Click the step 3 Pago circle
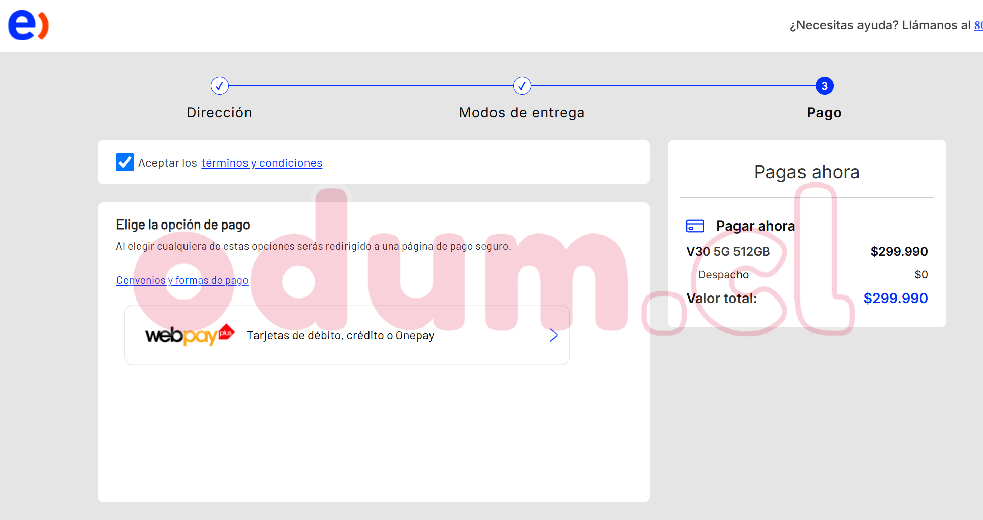Viewport: 983px width, 520px height. 824,86
